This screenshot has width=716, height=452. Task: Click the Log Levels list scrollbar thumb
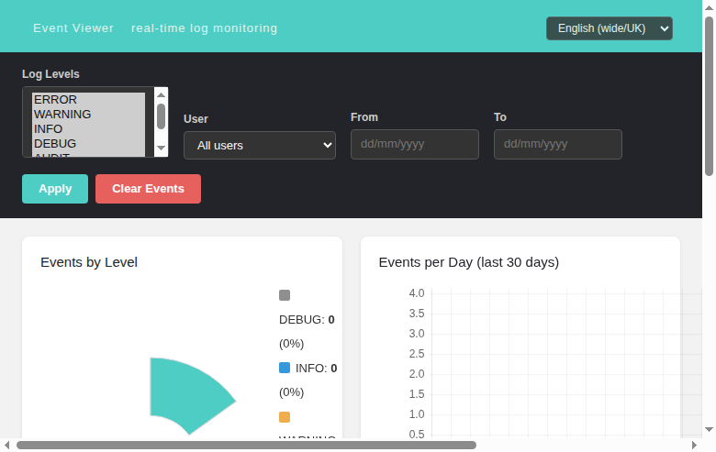161,116
